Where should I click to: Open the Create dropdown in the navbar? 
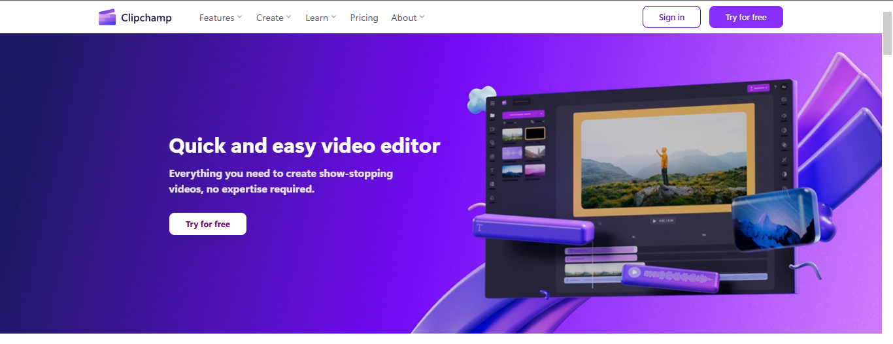pos(273,18)
